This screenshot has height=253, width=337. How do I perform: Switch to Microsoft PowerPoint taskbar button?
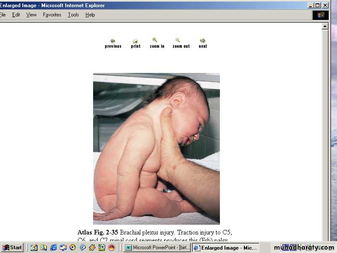(157, 248)
